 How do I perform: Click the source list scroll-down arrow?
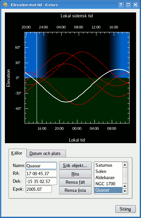coord(125,191)
